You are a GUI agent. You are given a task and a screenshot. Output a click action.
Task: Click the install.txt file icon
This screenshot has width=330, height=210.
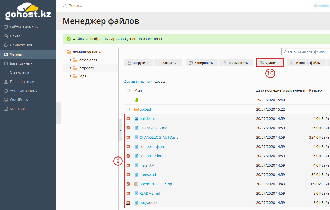(137, 165)
